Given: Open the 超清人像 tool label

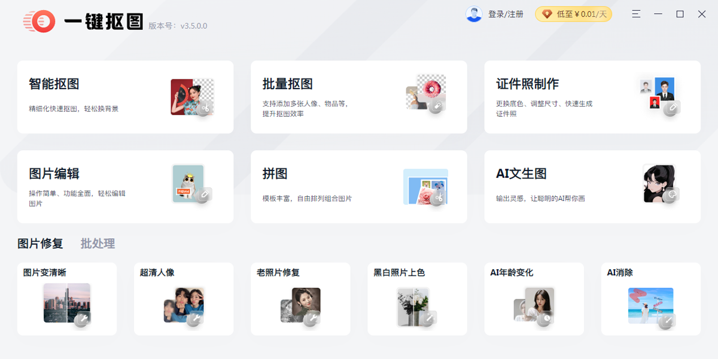Looking at the screenshot, I should pyautogui.click(x=157, y=273).
